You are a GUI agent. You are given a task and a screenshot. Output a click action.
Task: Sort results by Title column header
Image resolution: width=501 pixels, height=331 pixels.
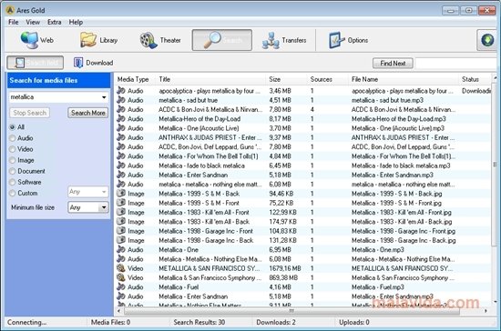pyautogui.click(x=211, y=79)
